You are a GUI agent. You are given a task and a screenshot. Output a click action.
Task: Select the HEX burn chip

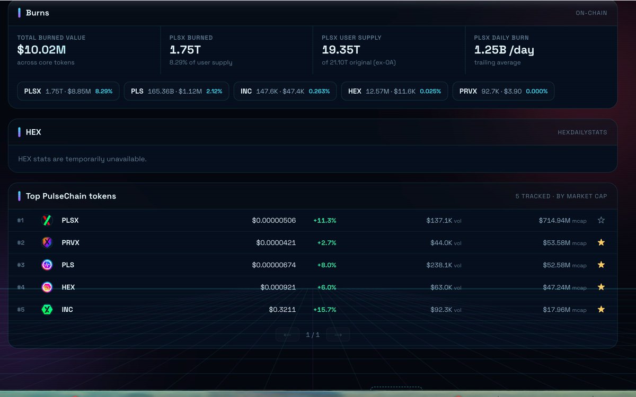point(394,91)
